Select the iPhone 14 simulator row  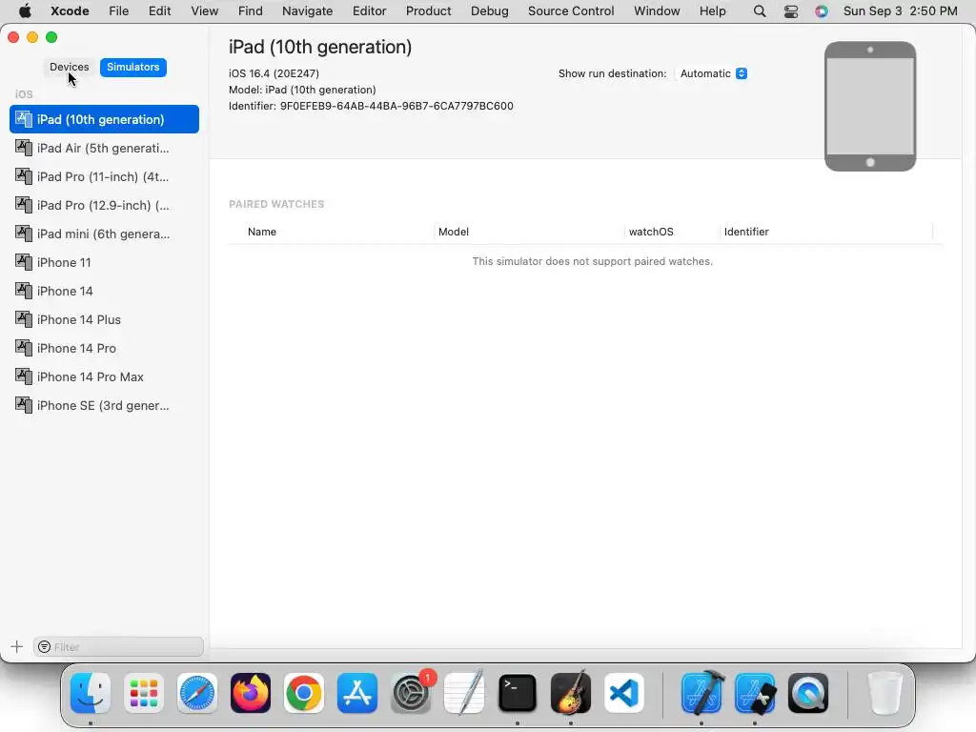105,291
